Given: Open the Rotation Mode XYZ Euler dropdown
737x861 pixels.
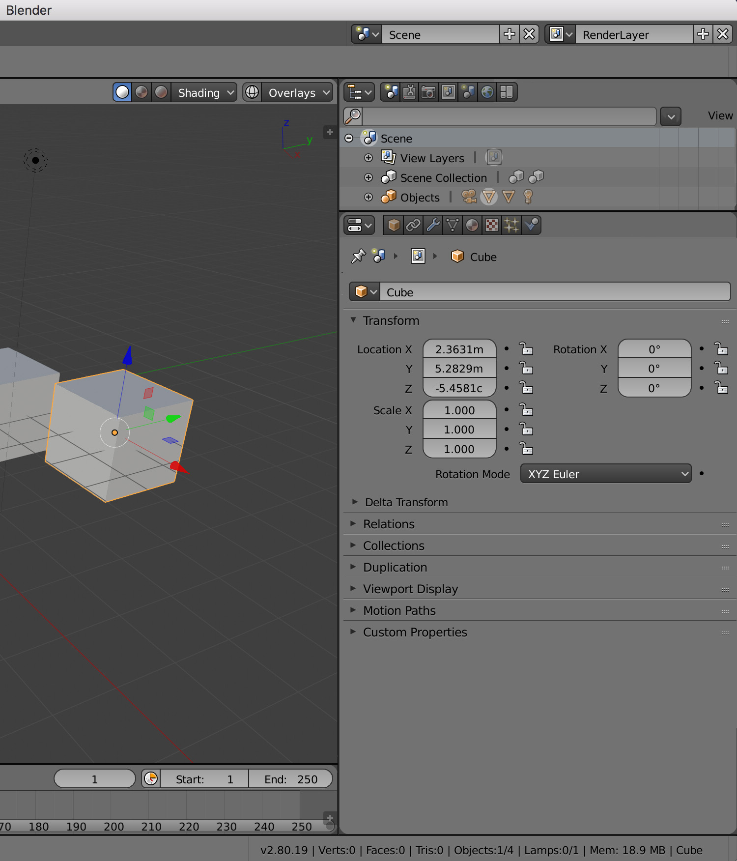Looking at the screenshot, I should pyautogui.click(x=606, y=474).
